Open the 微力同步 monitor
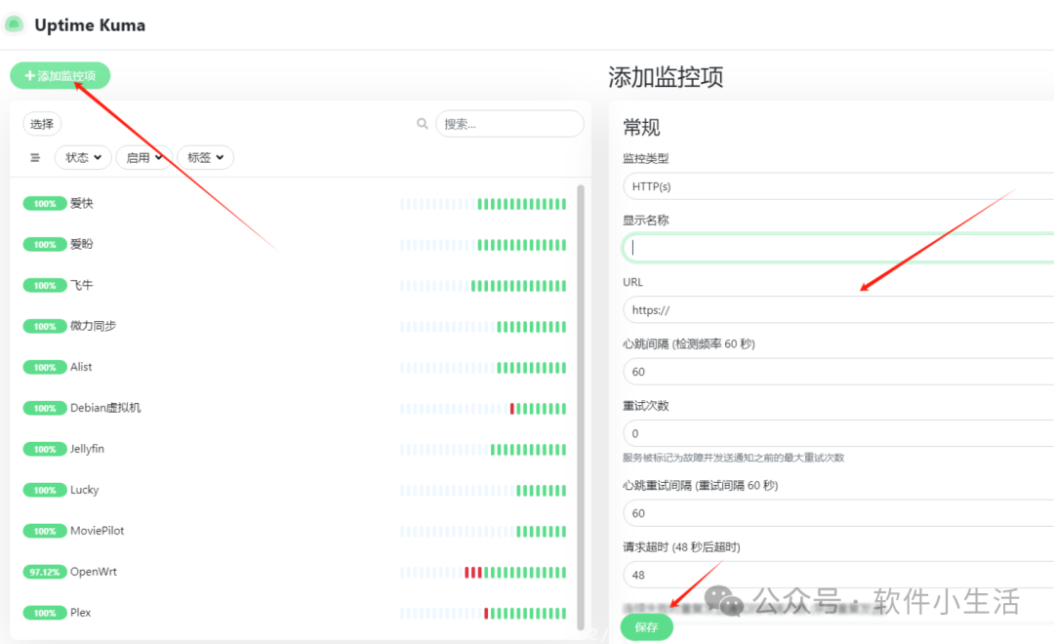Image resolution: width=1054 pixels, height=644 pixels. (295, 327)
